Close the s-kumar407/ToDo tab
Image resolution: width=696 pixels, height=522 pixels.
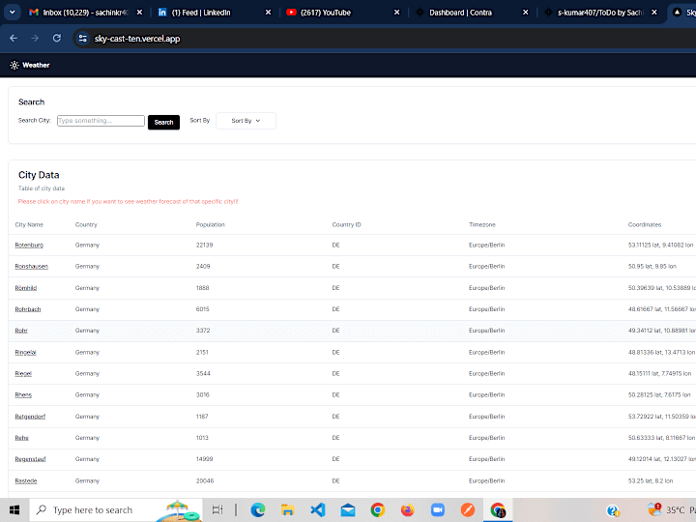654,13
